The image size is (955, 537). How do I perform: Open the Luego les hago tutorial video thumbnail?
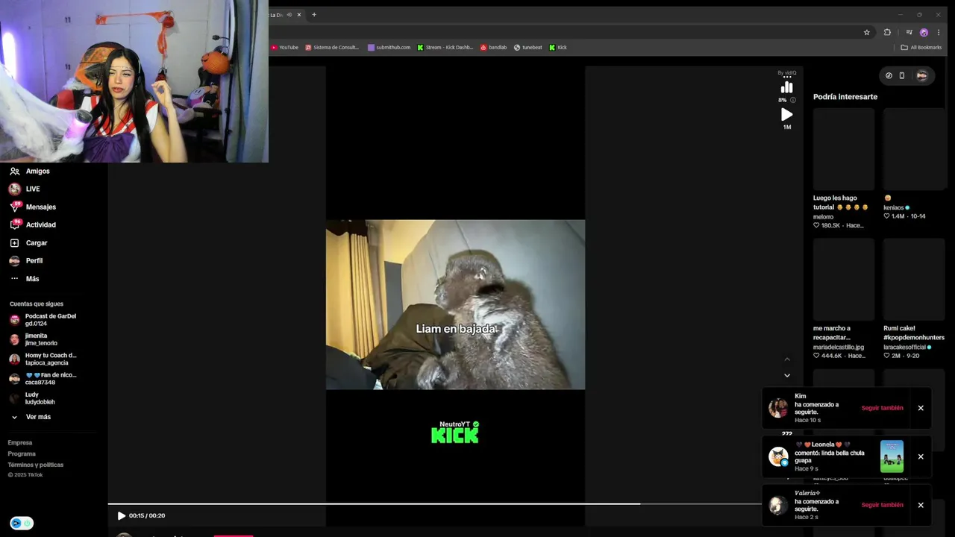coord(844,149)
